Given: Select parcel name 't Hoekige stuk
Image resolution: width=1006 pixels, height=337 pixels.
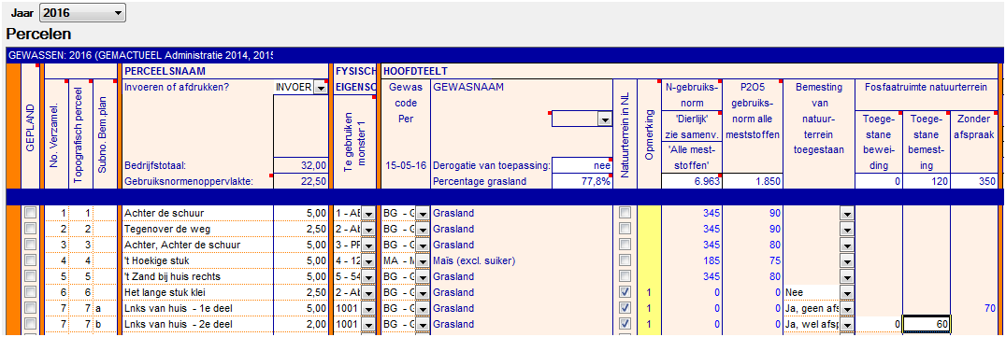Looking at the screenshot, I should click(x=197, y=260).
